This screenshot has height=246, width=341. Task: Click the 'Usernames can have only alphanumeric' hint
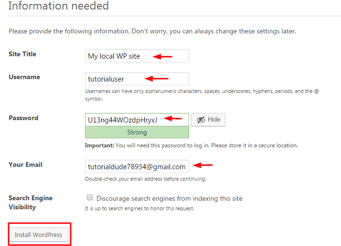point(202,95)
